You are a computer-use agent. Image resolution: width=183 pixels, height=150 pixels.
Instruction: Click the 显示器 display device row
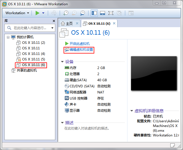(88, 110)
